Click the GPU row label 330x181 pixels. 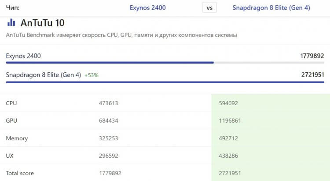pyautogui.click(x=11, y=121)
